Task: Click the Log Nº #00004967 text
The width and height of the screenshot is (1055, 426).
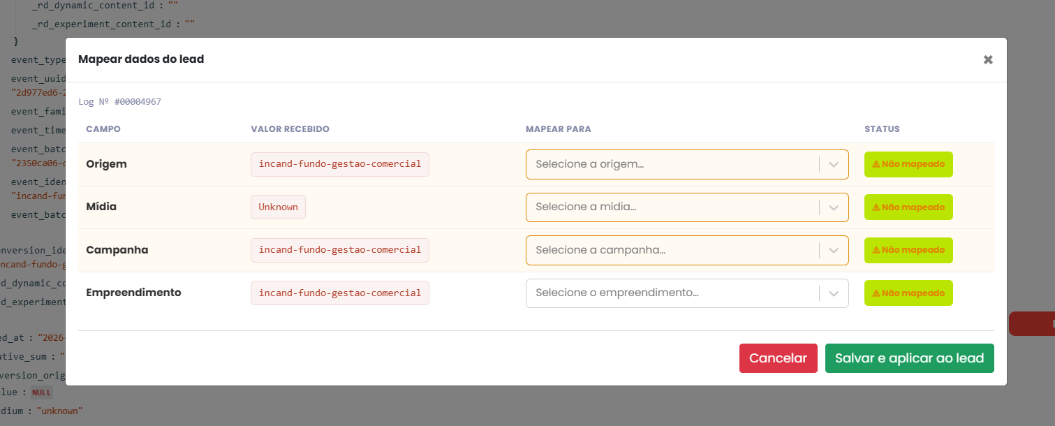Action: click(119, 102)
